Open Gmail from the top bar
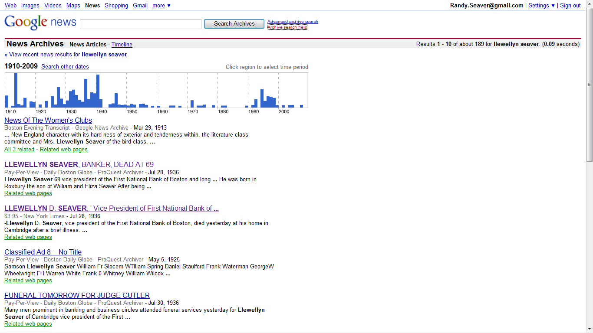Viewport: 593px width, 333px height. tap(140, 6)
